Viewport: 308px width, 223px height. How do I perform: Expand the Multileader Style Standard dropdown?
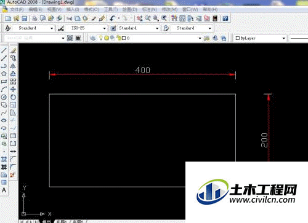click(209, 28)
